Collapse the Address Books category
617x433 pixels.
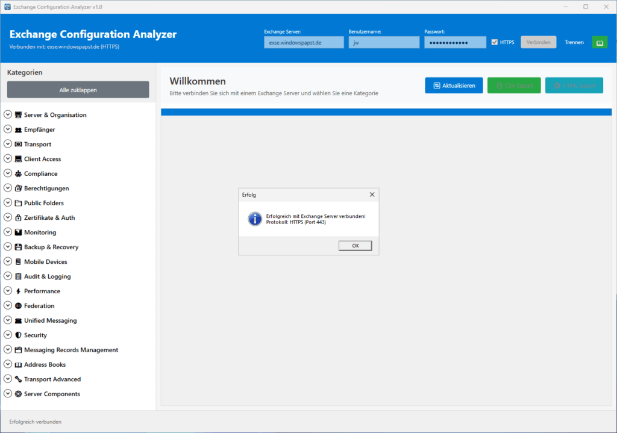[8, 364]
